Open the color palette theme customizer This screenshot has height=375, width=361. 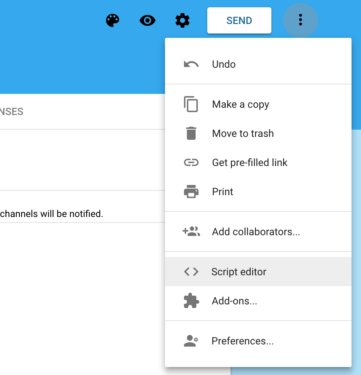[113, 21]
